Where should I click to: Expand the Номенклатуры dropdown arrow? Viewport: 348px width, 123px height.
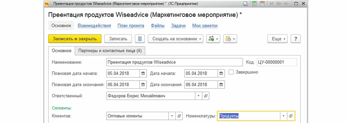[284, 116]
